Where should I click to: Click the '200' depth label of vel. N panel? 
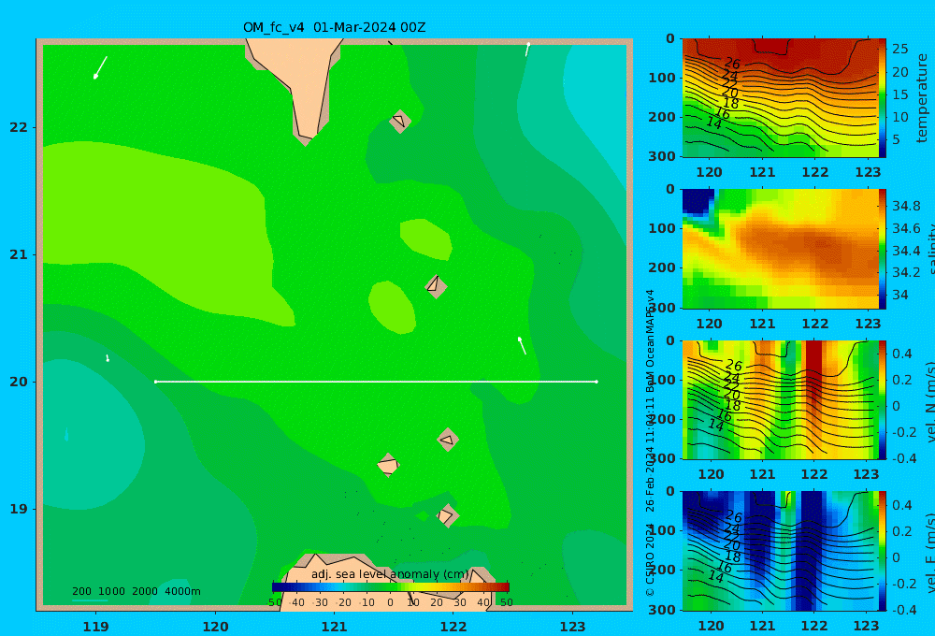click(662, 419)
